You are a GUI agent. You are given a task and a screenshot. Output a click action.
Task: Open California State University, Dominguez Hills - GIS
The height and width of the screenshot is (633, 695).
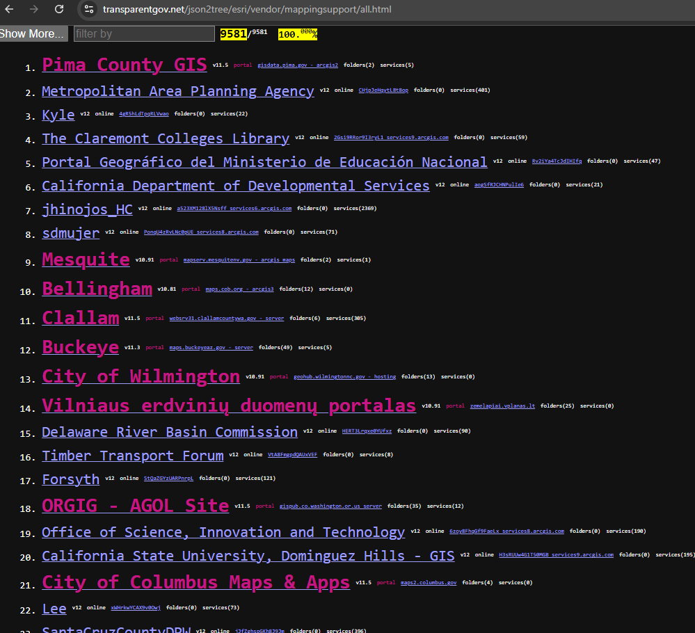coord(248,556)
